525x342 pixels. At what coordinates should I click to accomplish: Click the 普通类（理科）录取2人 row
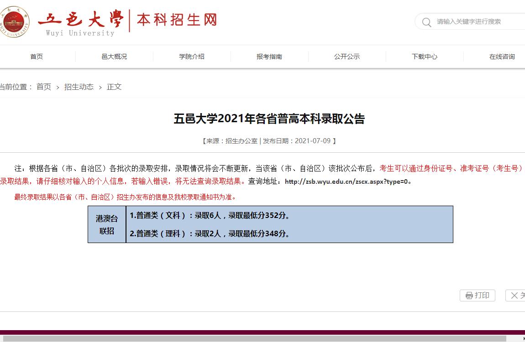click(x=210, y=233)
